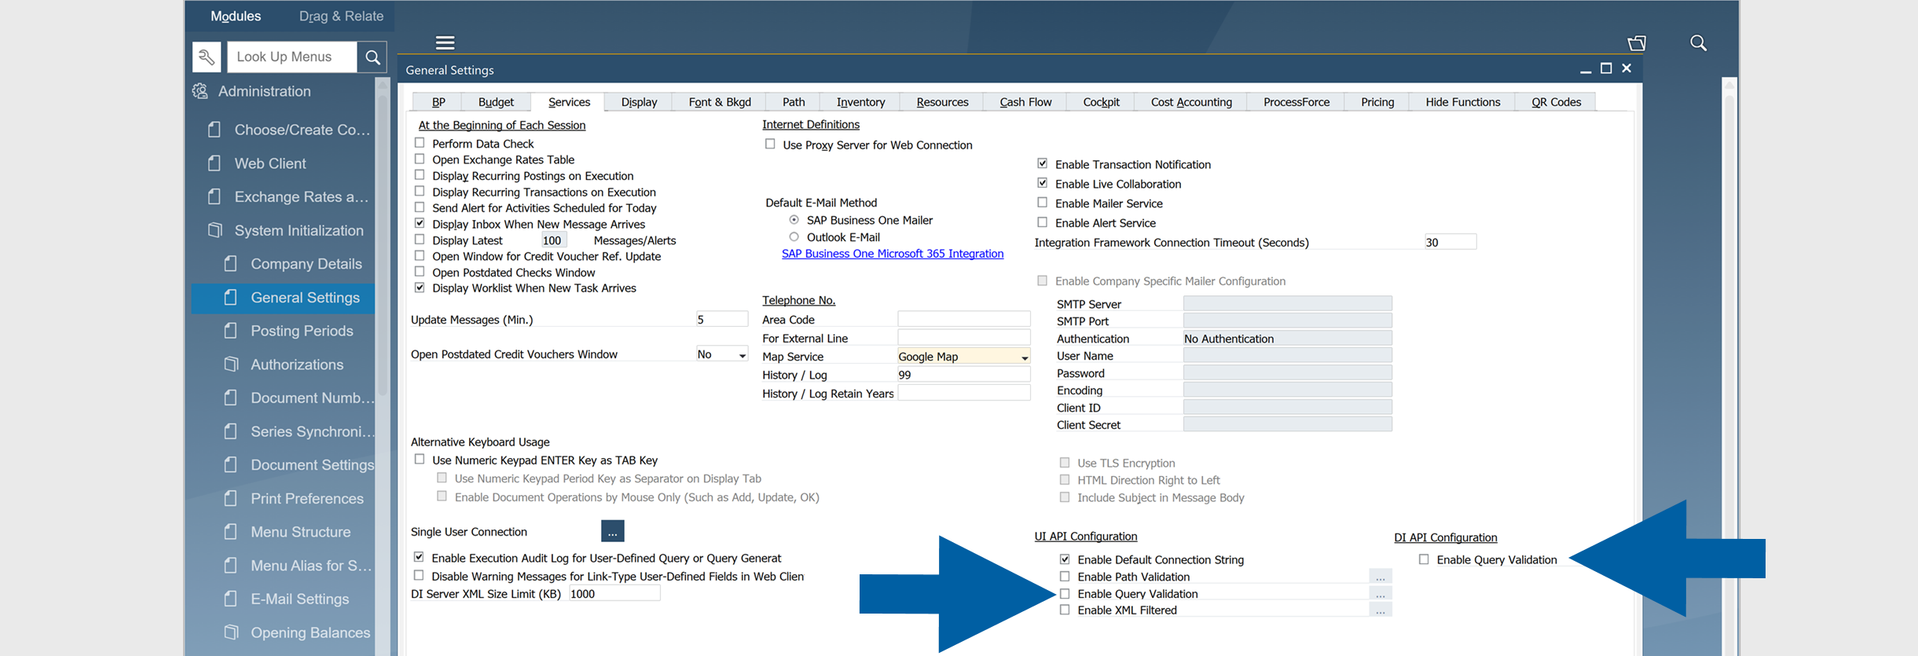The height and width of the screenshot is (656, 1918).
Task: Check UI API Enable Query Validation
Action: click(1065, 594)
